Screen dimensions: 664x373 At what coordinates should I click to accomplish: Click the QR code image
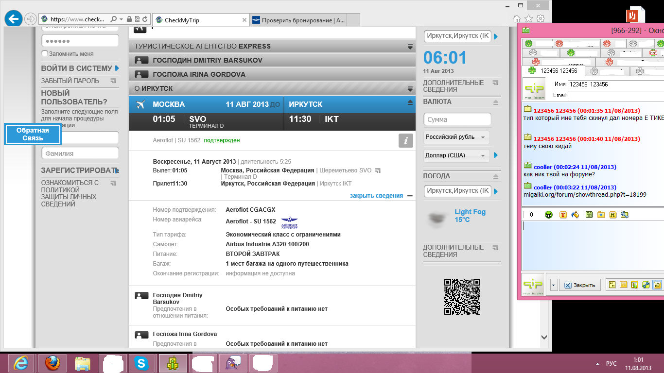(463, 296)
